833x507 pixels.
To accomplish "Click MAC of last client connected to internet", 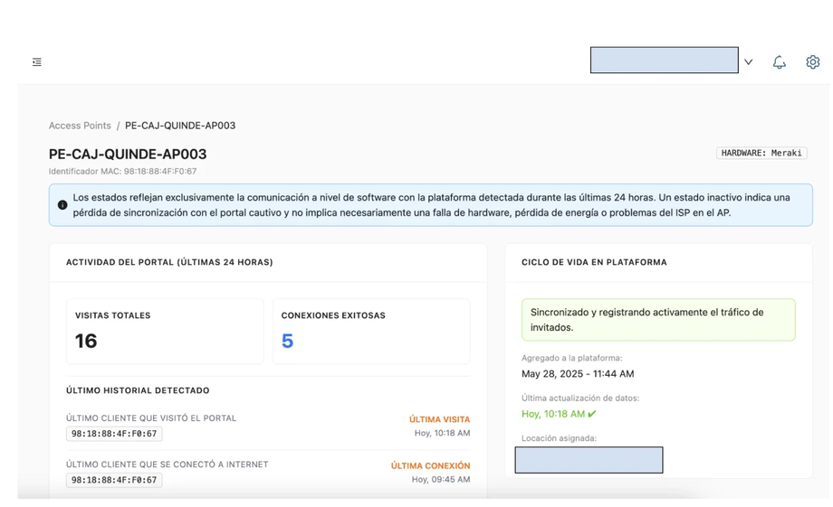I will click(x=114, y=480).
